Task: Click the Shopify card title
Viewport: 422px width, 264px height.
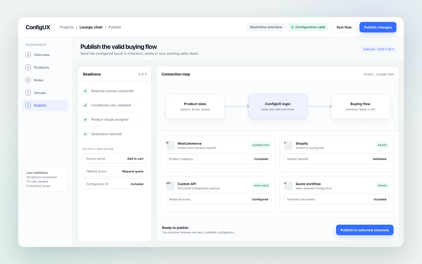Action: [x=302, y=144]
